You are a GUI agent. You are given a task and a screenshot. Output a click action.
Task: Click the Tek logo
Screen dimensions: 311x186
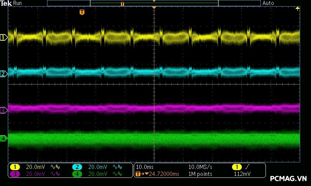tap(6, 3)
